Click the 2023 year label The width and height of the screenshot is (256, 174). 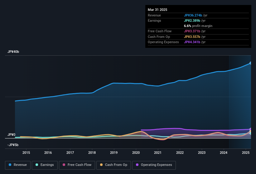pyautogui.click(x=202, y=153)
